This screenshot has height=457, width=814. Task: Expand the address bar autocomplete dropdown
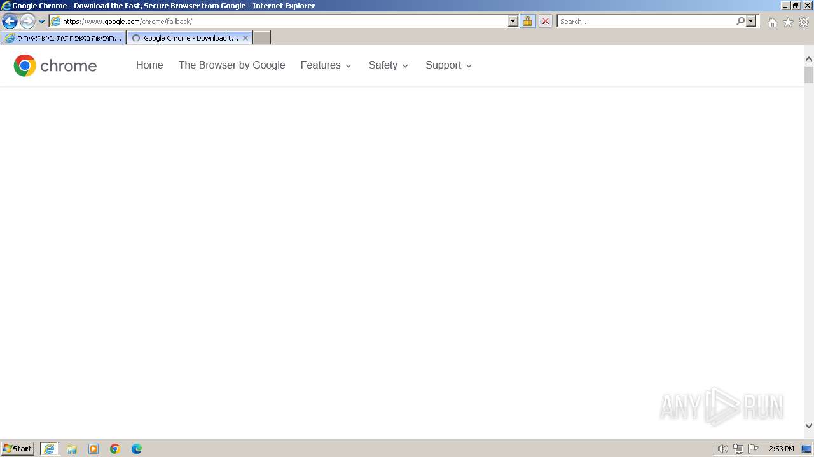(x=513, y=22)
